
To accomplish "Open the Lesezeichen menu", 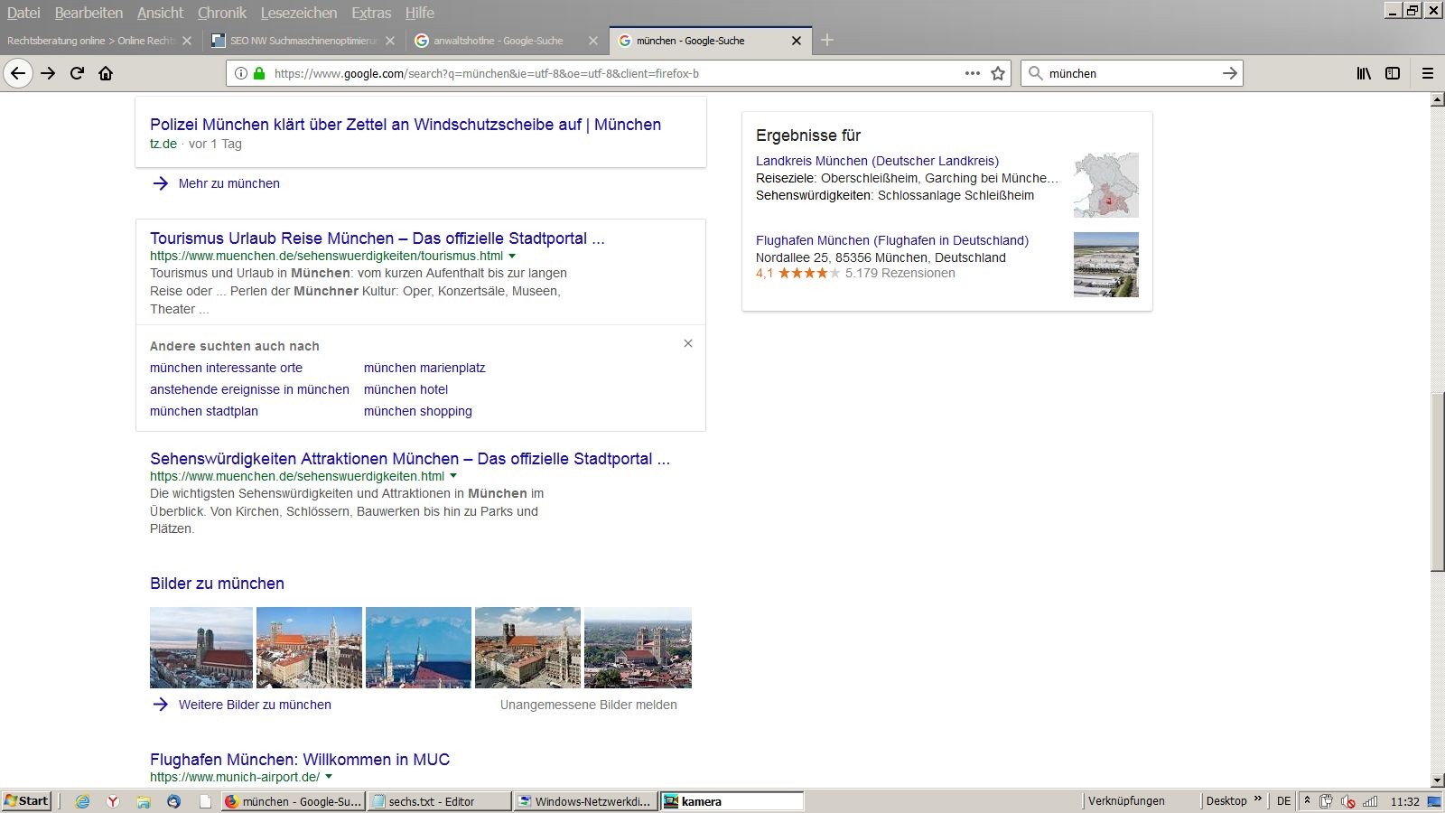I will pyautogui.click(x=298, y=13).
